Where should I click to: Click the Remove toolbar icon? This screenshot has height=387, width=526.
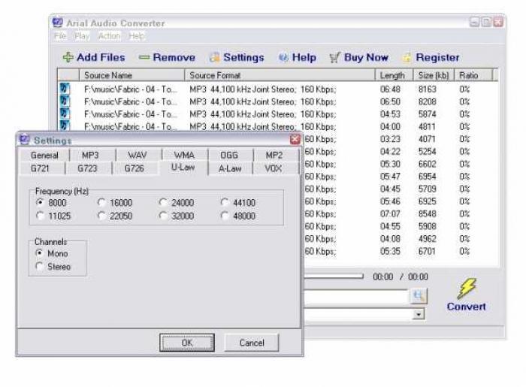tap(144, 58)
